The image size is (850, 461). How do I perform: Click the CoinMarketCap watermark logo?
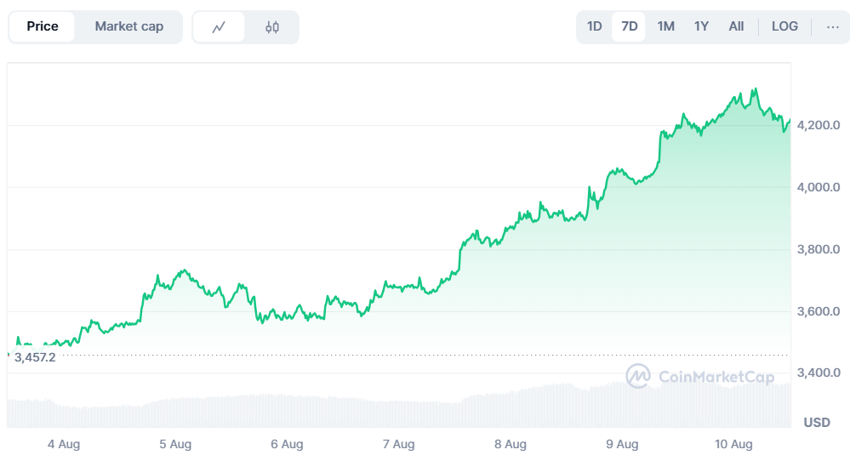[699, 376]
